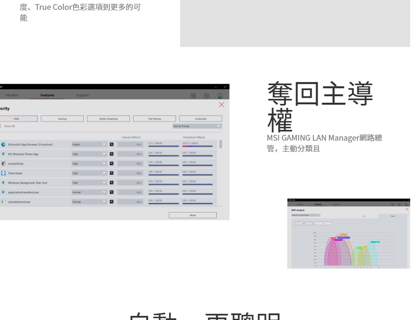
Task: Open priority dropdown for Teamviewer
Action: coord(89,173)
